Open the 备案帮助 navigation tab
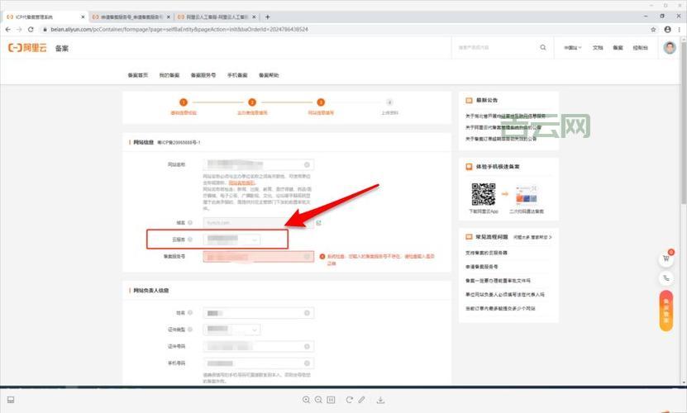 click(x=269, y=75)
